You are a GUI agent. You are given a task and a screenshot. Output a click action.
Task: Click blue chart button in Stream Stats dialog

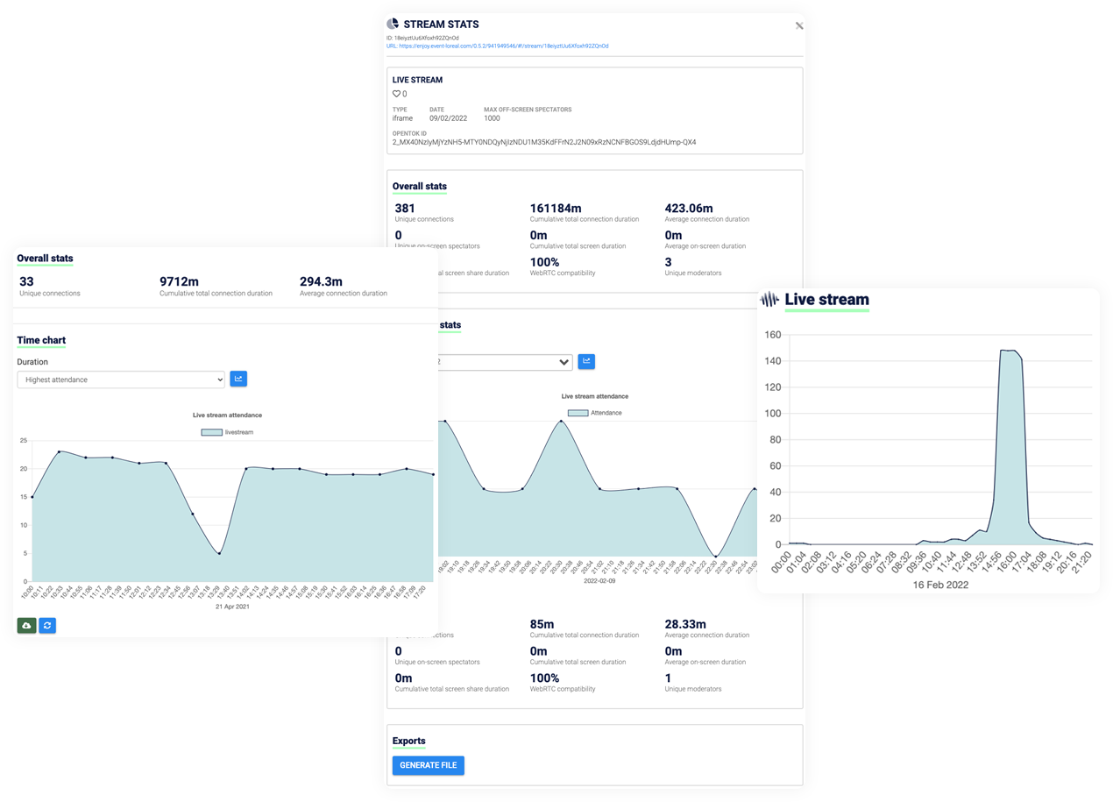(x=586, y=361)
